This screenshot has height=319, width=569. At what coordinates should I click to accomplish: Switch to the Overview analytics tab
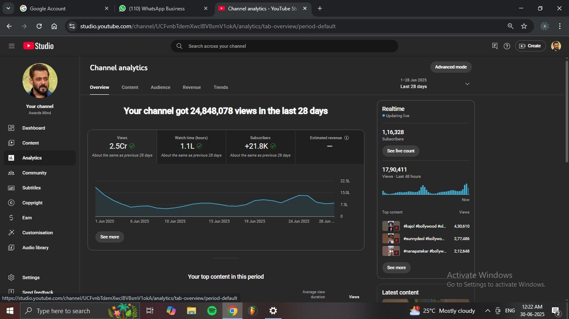click(x=100, y=87)
